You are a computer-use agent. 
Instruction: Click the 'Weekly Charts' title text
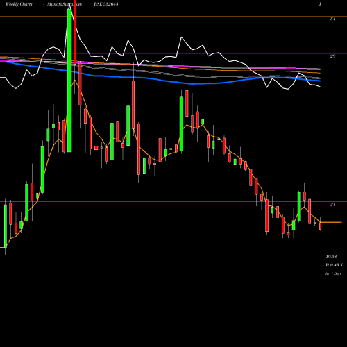19,4
